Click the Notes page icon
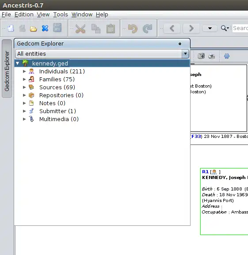Viewport: 248px width, 255px height. pos(31,103)
